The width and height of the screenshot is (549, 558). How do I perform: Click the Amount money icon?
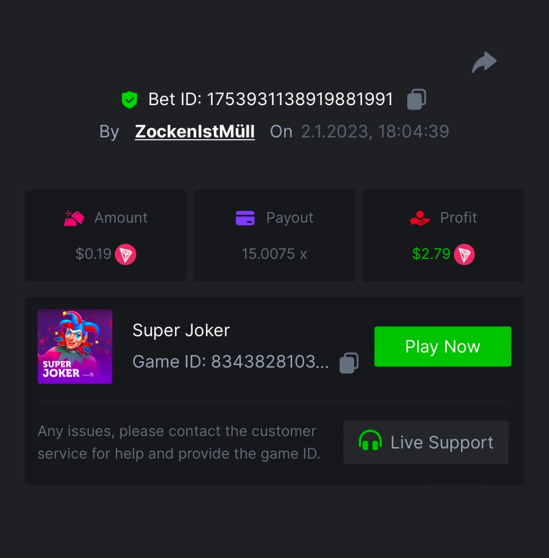coord(74,218)
